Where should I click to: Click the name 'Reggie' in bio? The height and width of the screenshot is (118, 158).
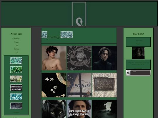click(17, 42)
